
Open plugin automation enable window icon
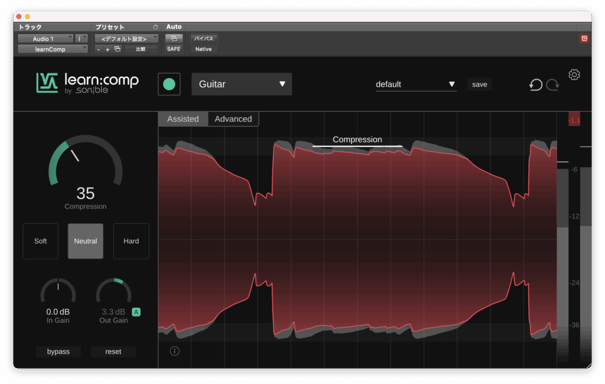click(x=174, y=38)
